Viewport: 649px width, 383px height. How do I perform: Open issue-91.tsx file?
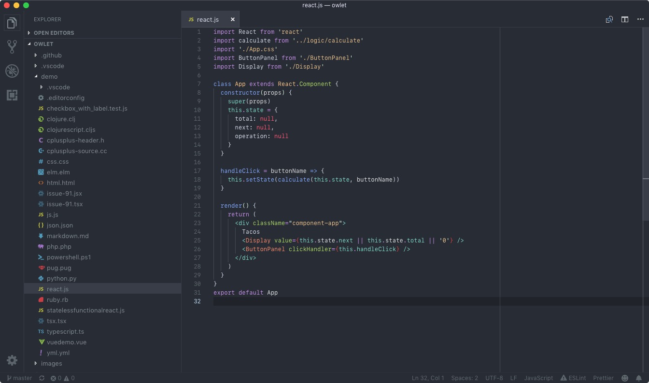point(102,204)
